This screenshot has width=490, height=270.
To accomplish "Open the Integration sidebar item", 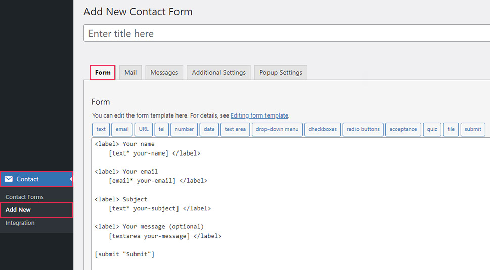I will click(20, 223).
